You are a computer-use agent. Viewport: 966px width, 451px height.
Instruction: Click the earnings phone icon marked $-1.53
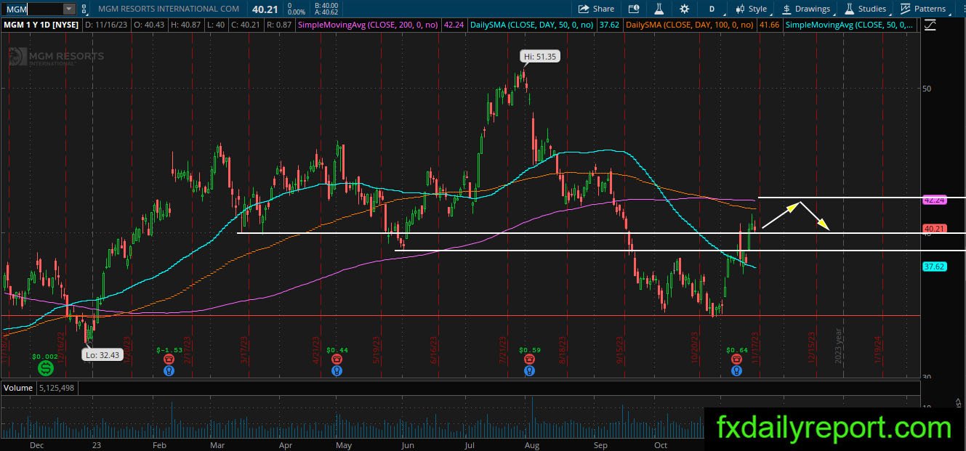click(x=169, y=359)
